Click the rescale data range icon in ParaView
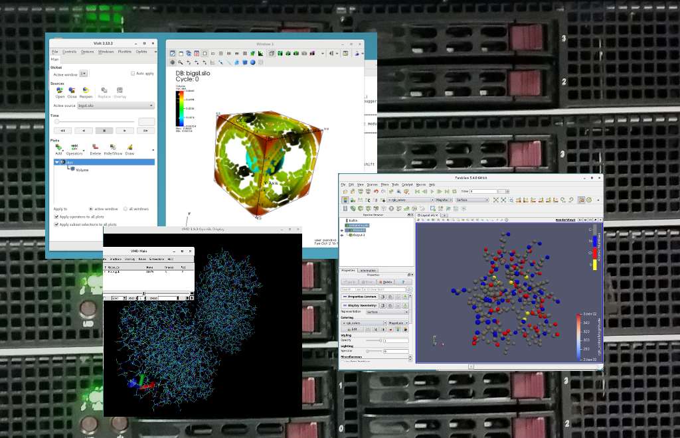Screen dimensions: 680x438 [361, 200]
